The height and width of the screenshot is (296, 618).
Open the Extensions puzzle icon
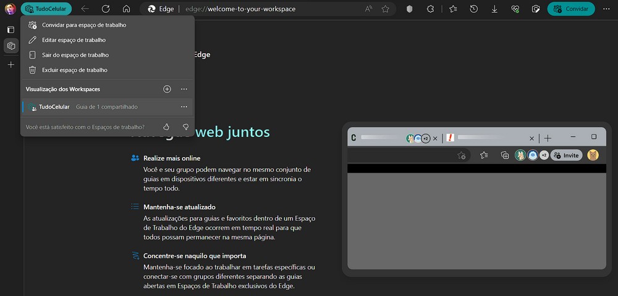click(x=430, y=9)
